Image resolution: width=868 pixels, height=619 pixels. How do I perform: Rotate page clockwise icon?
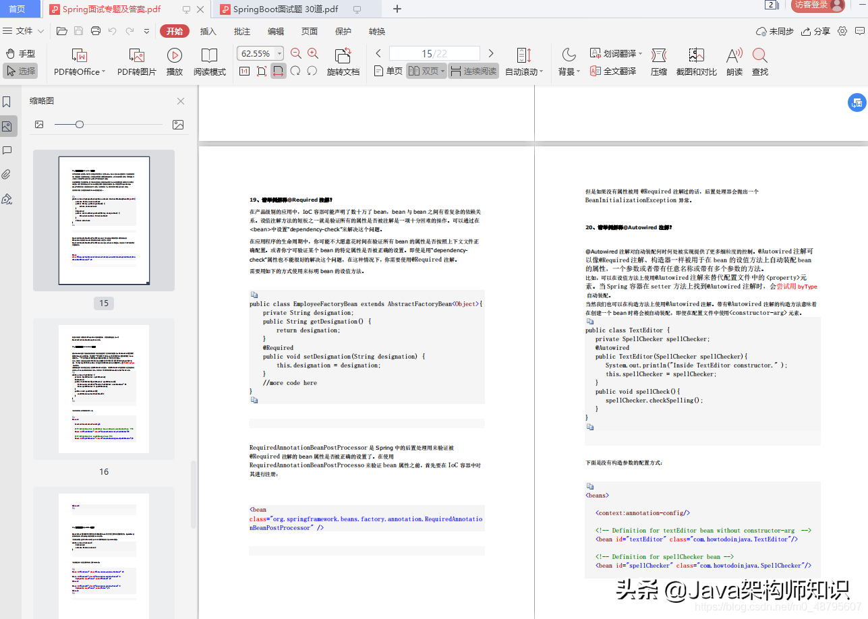point(312,71)
